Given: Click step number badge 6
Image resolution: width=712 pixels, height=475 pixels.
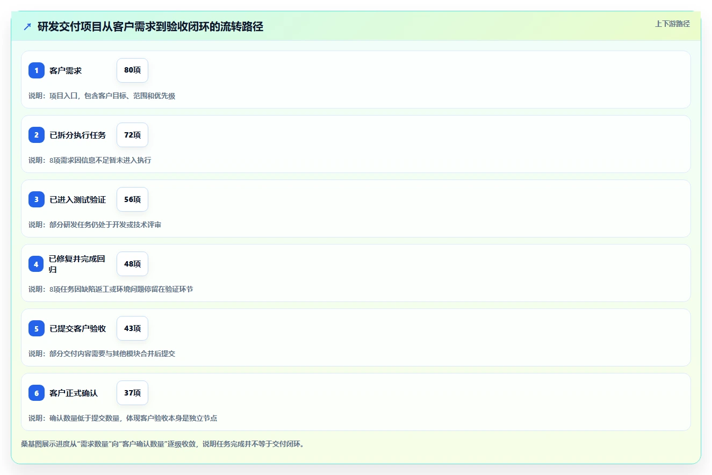Looking at the screenshot, I should [37, 393].
